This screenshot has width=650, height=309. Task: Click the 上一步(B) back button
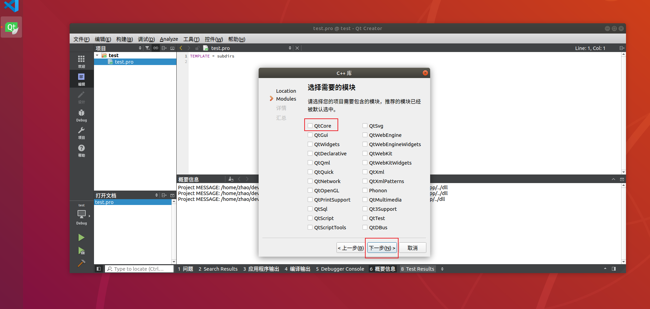click(x=350, y=248)
